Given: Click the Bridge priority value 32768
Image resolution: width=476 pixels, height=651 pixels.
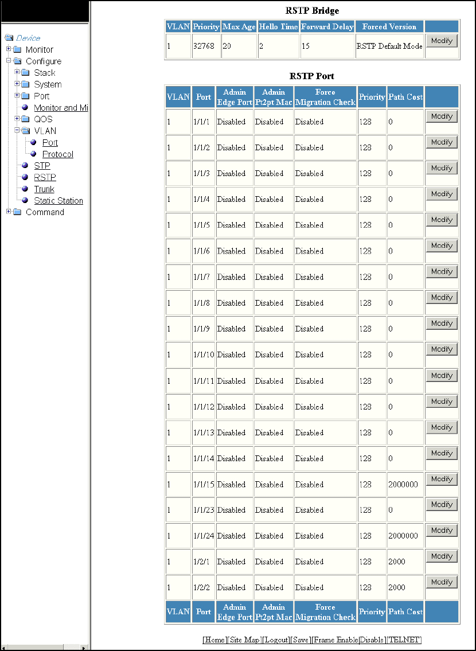Looking at the screenshot, I should coord(204,46).
